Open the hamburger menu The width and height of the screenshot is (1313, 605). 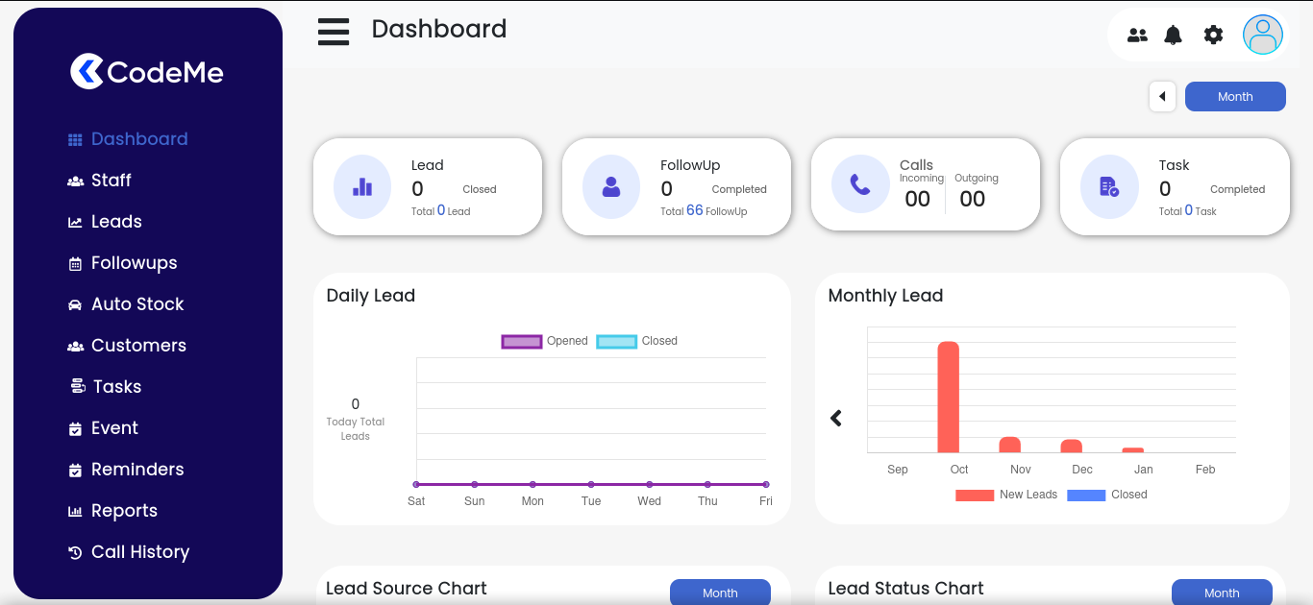(334, 32)
